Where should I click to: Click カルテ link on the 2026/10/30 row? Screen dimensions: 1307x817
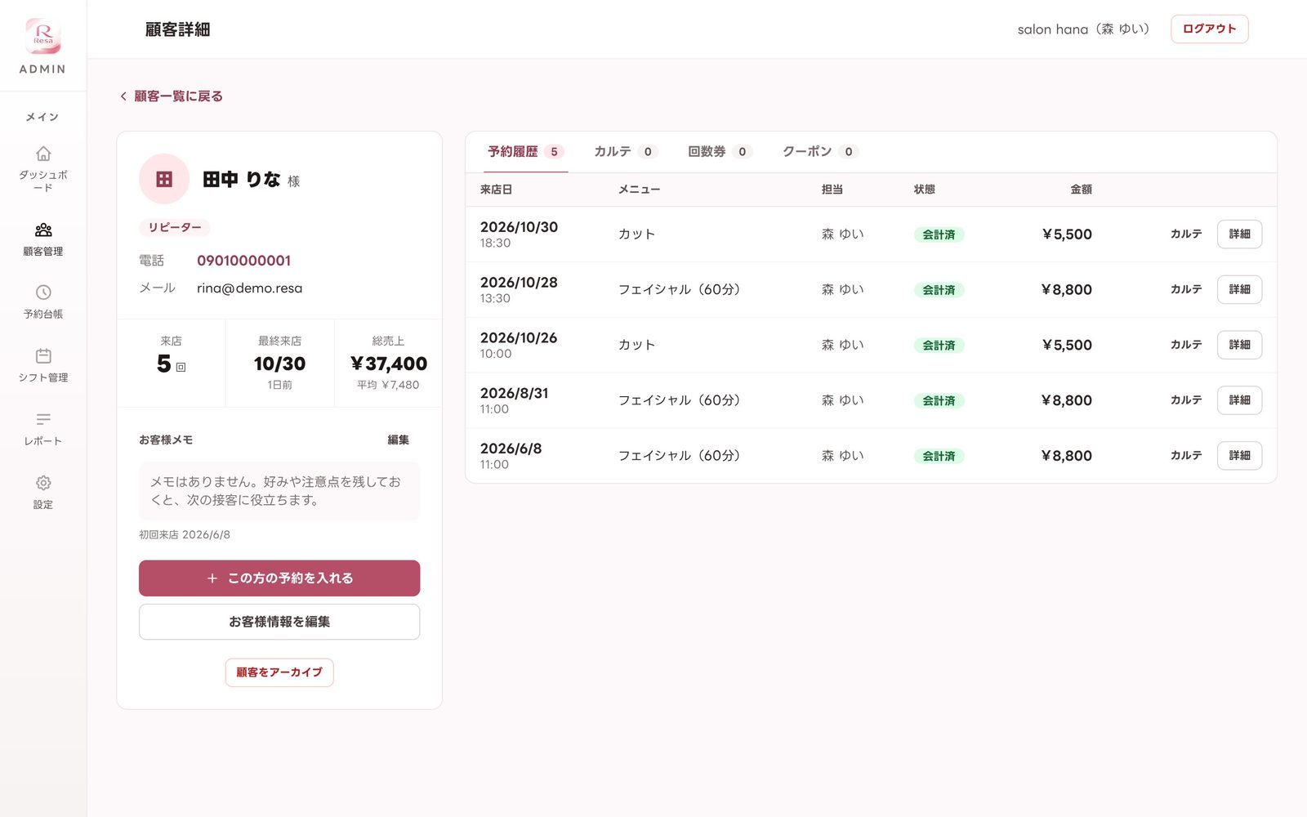coord(1186,234)
